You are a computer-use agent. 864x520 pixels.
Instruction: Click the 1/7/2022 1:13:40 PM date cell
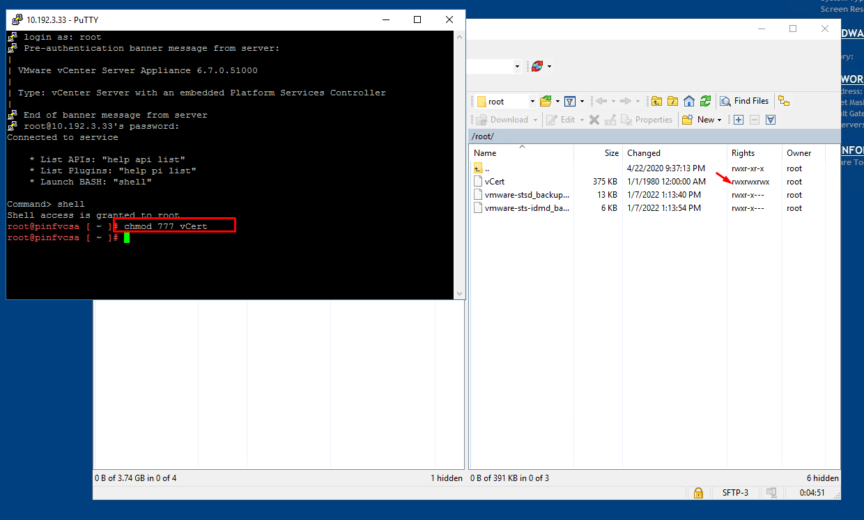664,195
